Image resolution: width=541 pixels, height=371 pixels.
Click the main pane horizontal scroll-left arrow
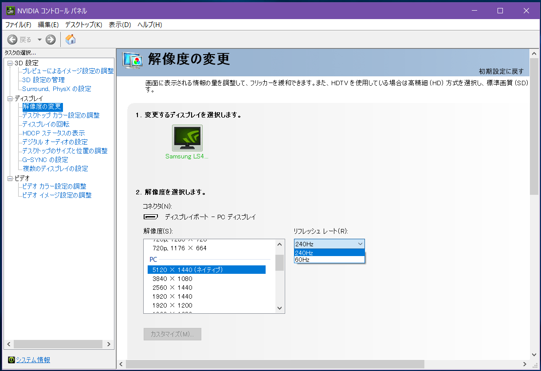(121, 364)
